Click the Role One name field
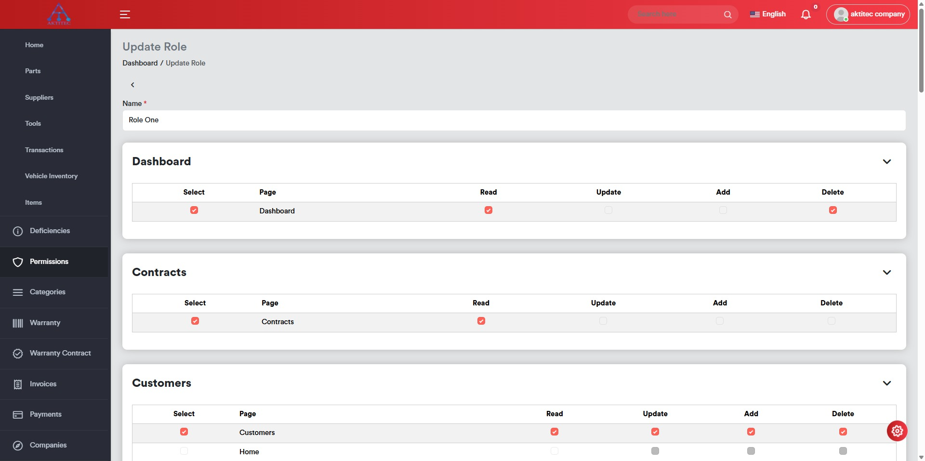925x461 pixels. pos(514,120)
